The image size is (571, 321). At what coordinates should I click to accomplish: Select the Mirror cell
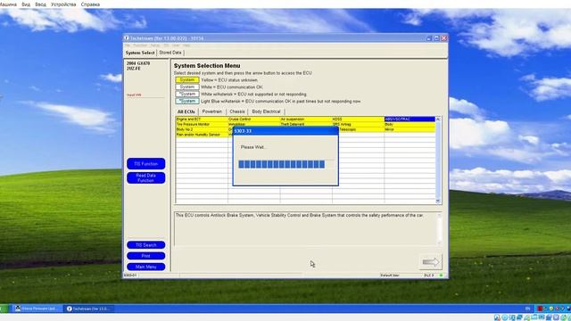click(x=410, y=129)
